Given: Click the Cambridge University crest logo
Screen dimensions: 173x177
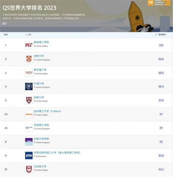Looking at the screenshot, I should click(x=29, y=59).
